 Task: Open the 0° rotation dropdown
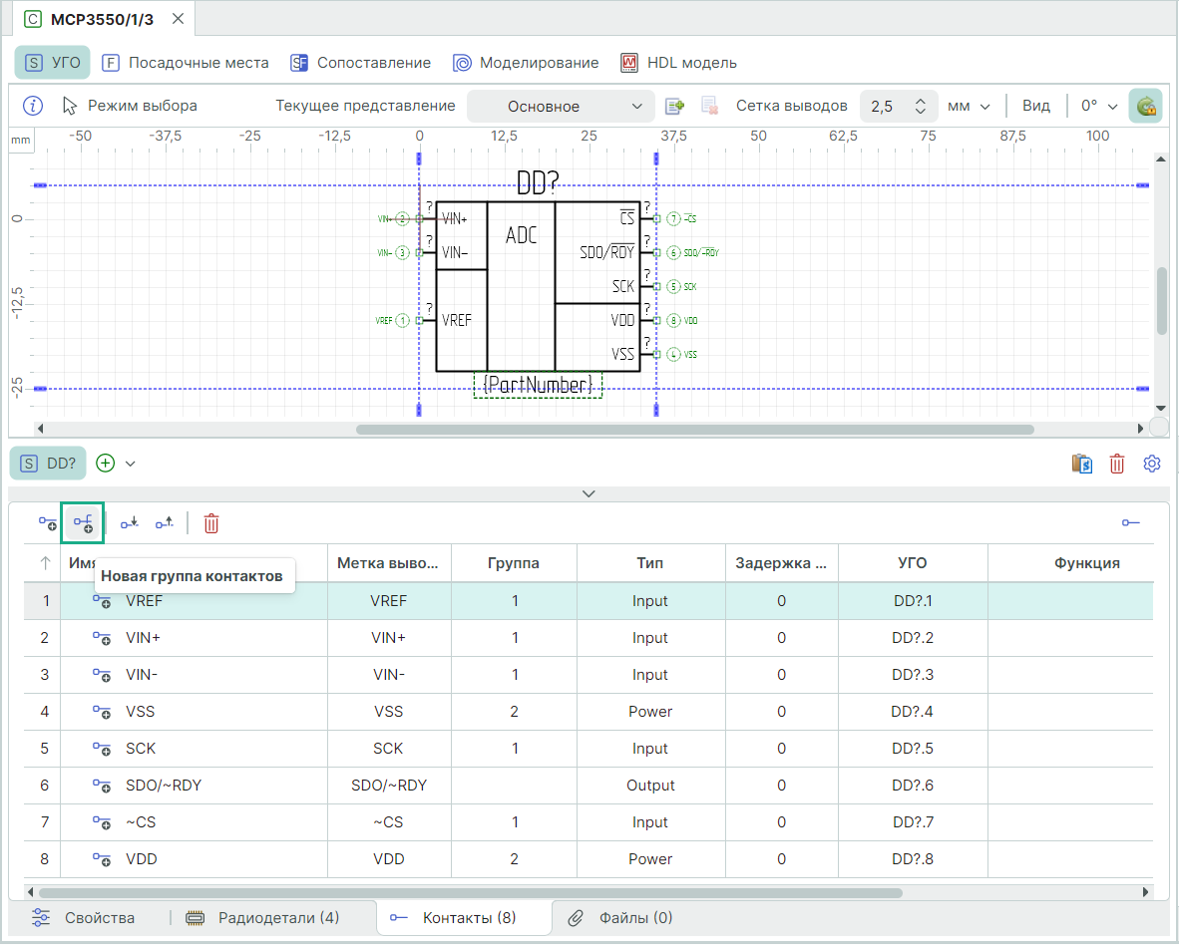pyautogui.click(x=1098, y=106)
